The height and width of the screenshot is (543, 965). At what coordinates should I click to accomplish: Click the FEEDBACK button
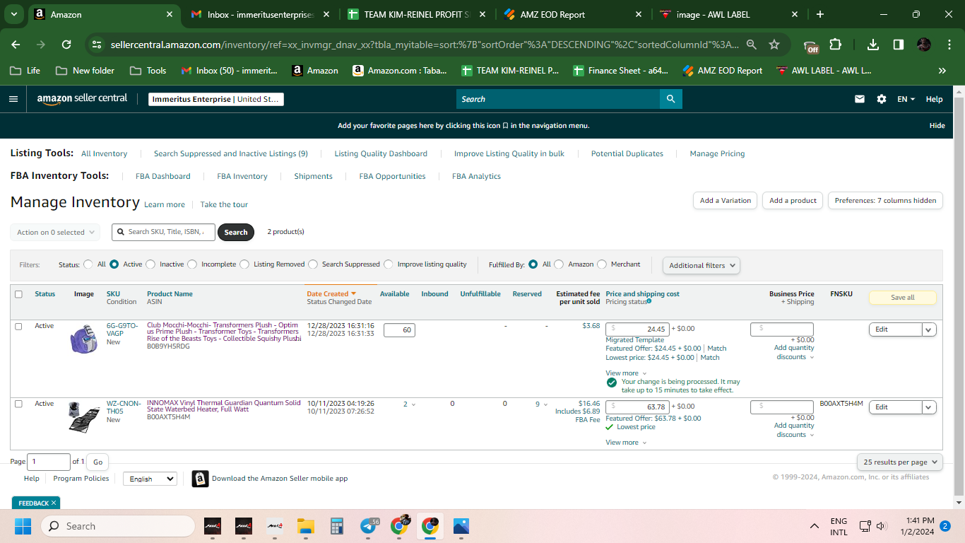(x=36, y=503)
